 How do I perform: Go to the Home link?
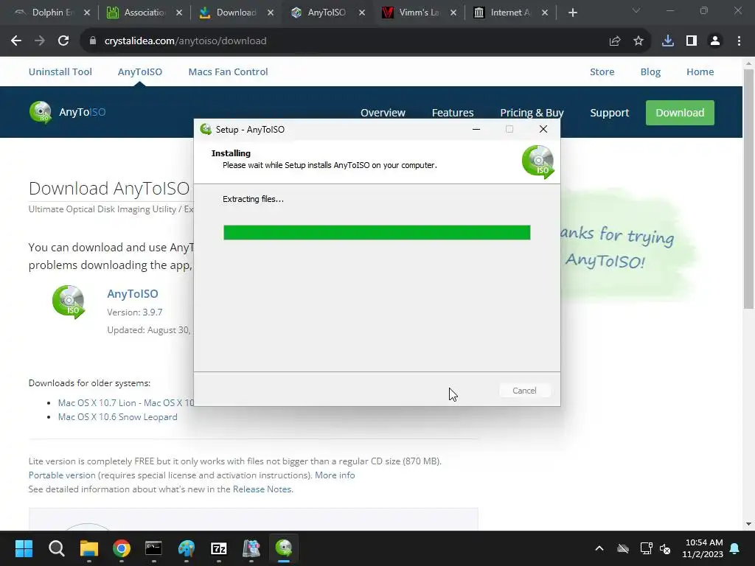click(x=700, y=71)
